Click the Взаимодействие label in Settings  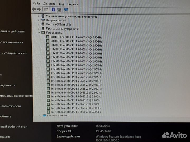coord(68,136)
